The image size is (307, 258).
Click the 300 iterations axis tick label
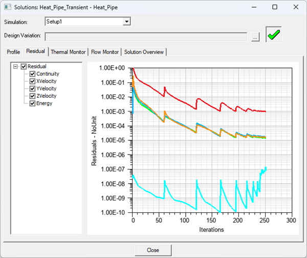pos(291,221)
